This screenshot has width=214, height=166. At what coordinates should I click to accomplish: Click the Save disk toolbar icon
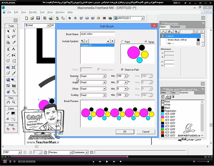tap(38, 18)
